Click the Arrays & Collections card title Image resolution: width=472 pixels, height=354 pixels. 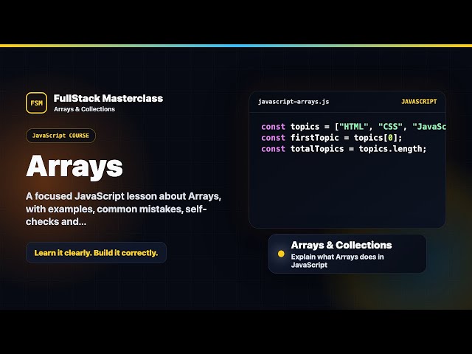coord(341,245)
